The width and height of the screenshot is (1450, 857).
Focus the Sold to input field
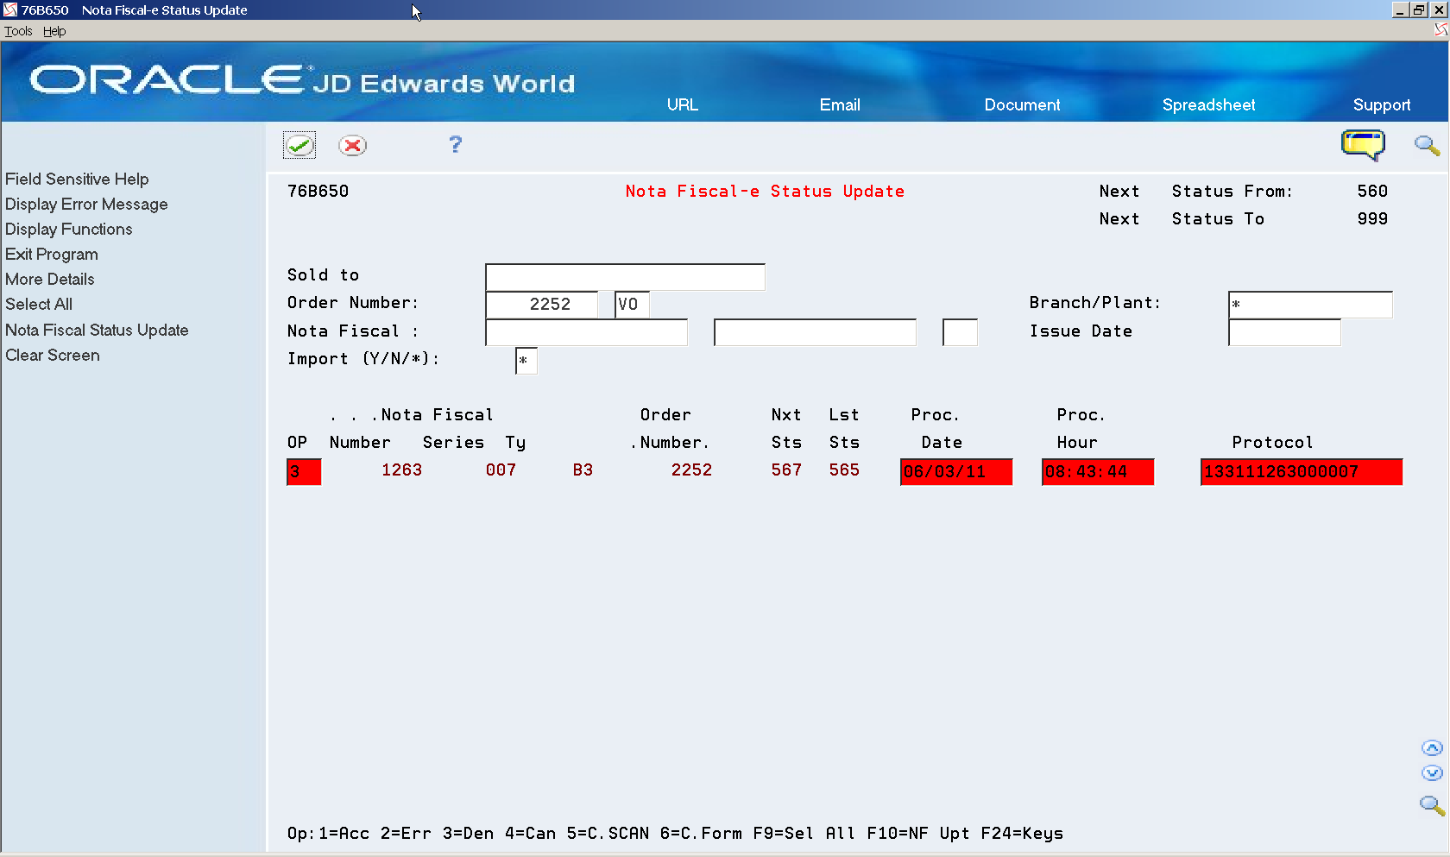click(625, 277)
